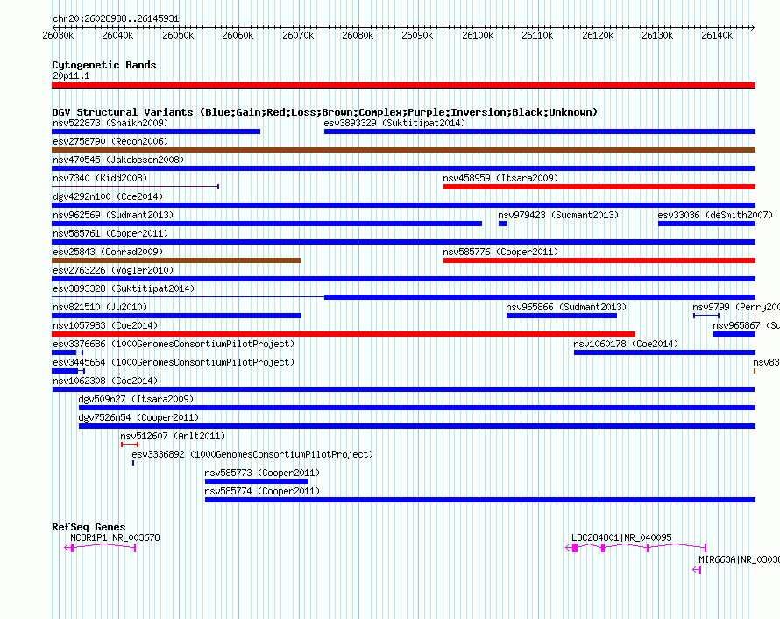The image size is (780, 619).
Task: Click dgv7526n54 (Cooper2011) blue bar
Action: click(417, 426)
